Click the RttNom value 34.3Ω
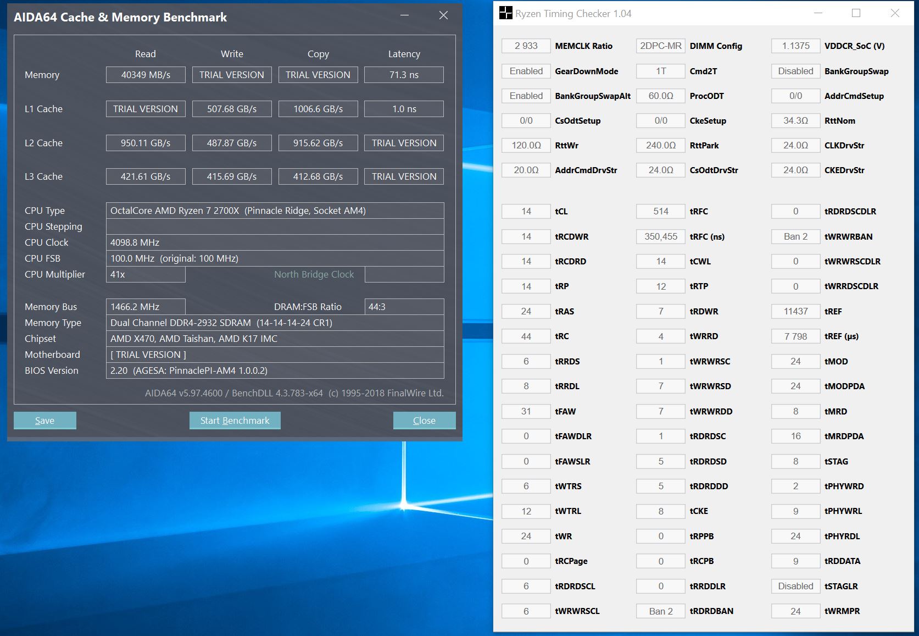Viewport: 919px width, 636px height. pyautogui.click(x=796, y=120)
